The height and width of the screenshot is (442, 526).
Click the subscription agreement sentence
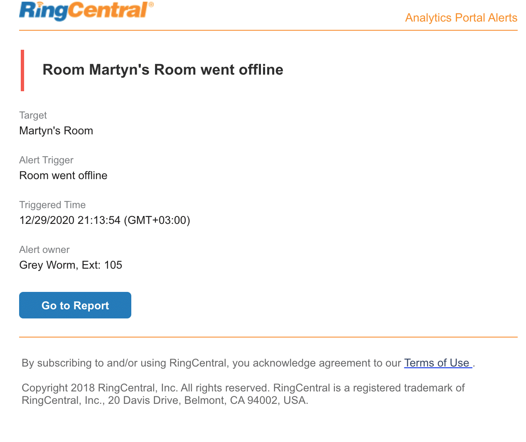click(211, 363)
